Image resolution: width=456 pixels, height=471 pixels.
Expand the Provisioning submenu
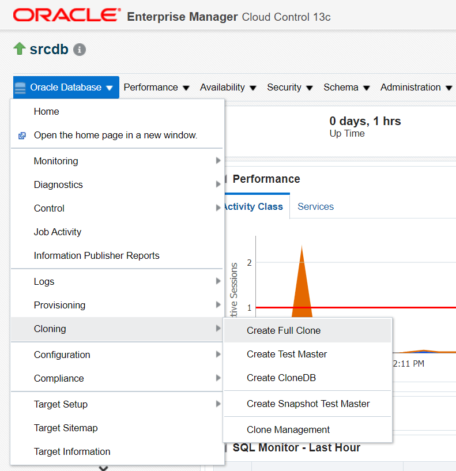[x=59, y=305]
